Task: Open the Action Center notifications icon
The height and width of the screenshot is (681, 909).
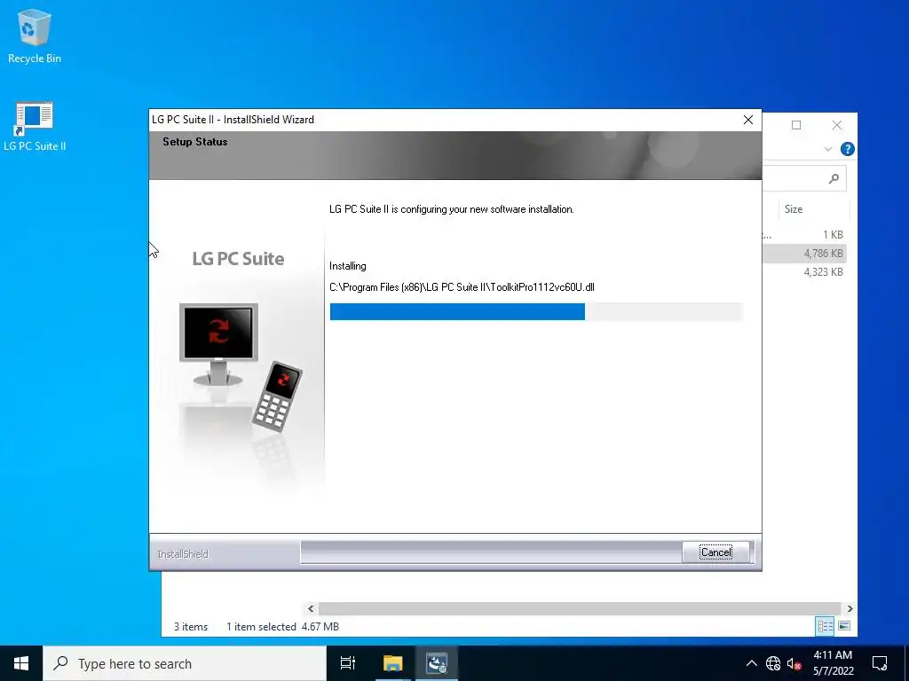Action: coord(880,663)
